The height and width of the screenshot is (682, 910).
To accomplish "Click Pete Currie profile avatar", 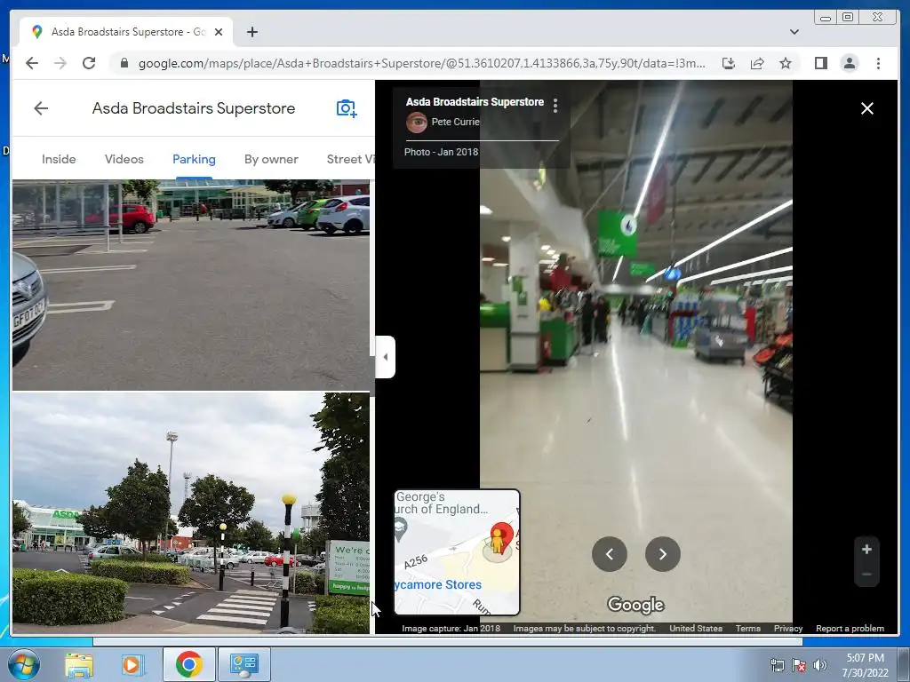I will [x=417, y=123].
